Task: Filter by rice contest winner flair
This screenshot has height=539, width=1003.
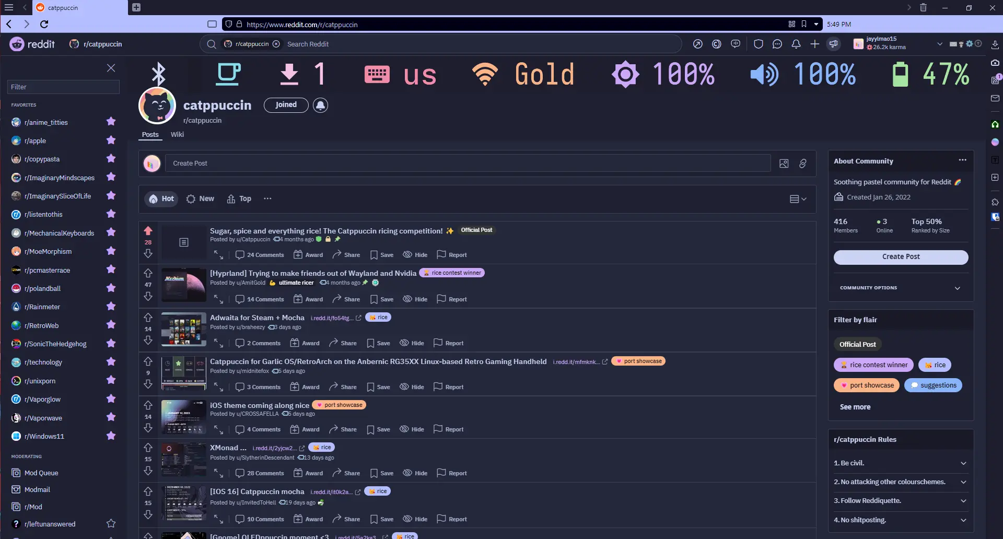Action: click(873, 365)
